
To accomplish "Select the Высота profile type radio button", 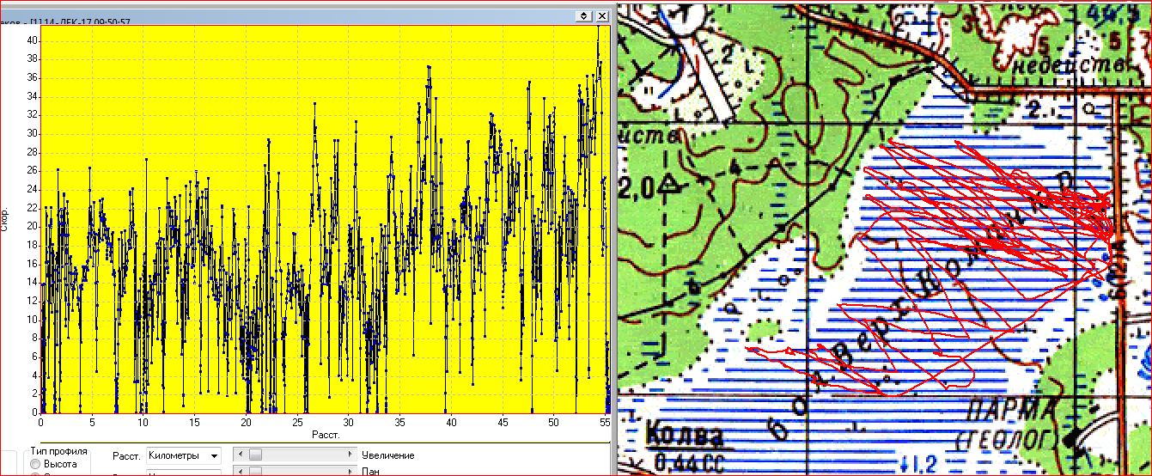I will pos(36,465).
